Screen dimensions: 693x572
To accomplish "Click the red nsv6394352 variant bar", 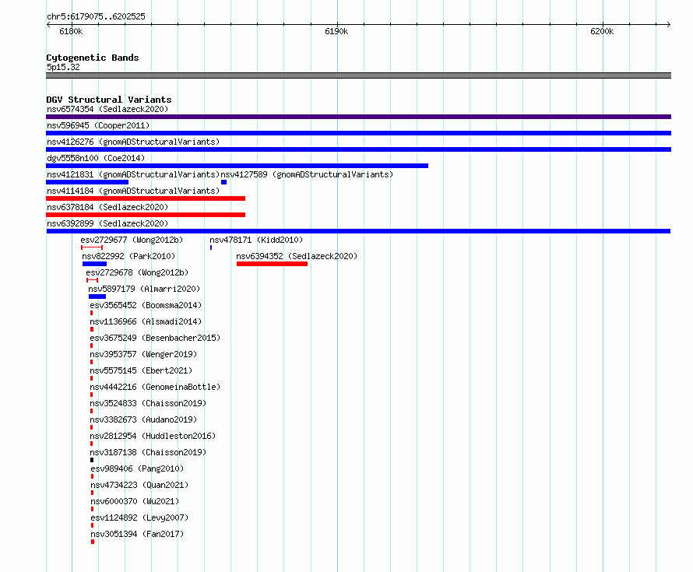I will pos(272,264).
